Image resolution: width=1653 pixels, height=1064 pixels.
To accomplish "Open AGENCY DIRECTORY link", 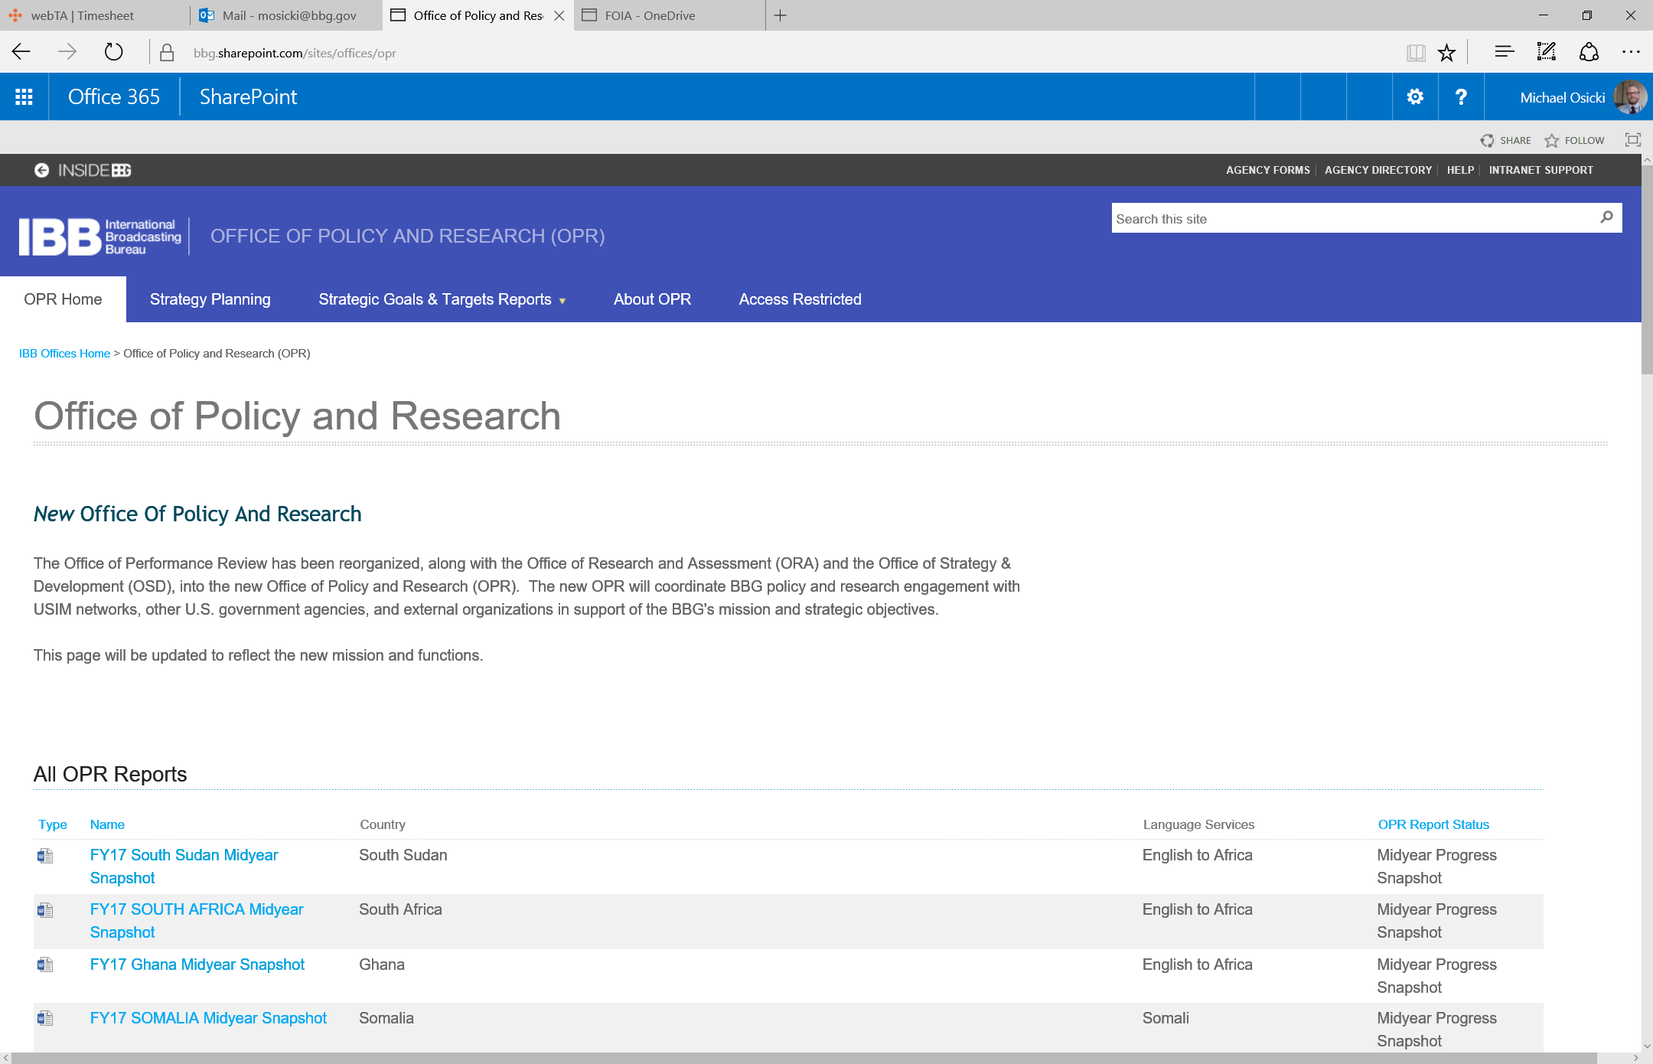I will (x=1377, y=170).
